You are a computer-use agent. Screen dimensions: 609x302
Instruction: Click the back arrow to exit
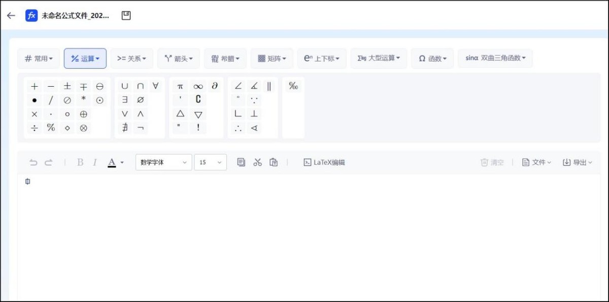11,15
